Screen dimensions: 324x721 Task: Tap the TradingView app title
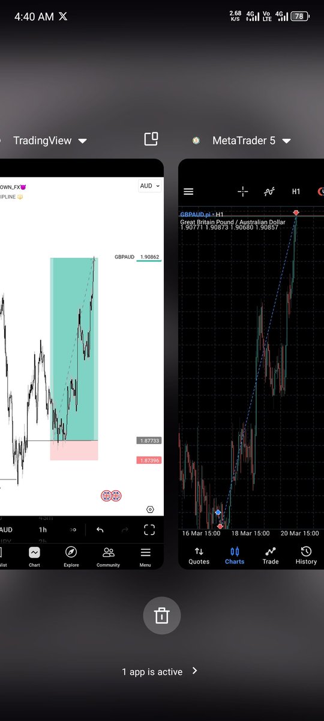pos(43,141)
